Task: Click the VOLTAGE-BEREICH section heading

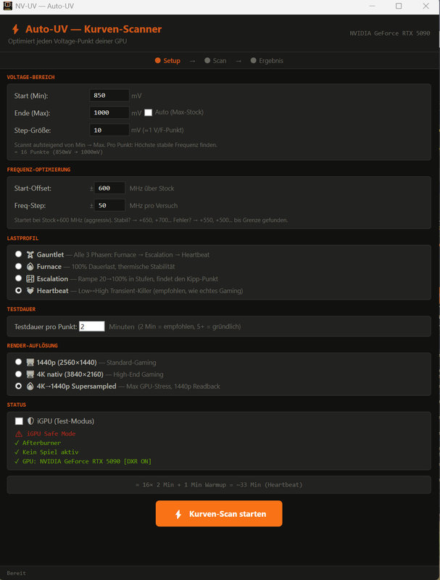Action: coord(30,77)
